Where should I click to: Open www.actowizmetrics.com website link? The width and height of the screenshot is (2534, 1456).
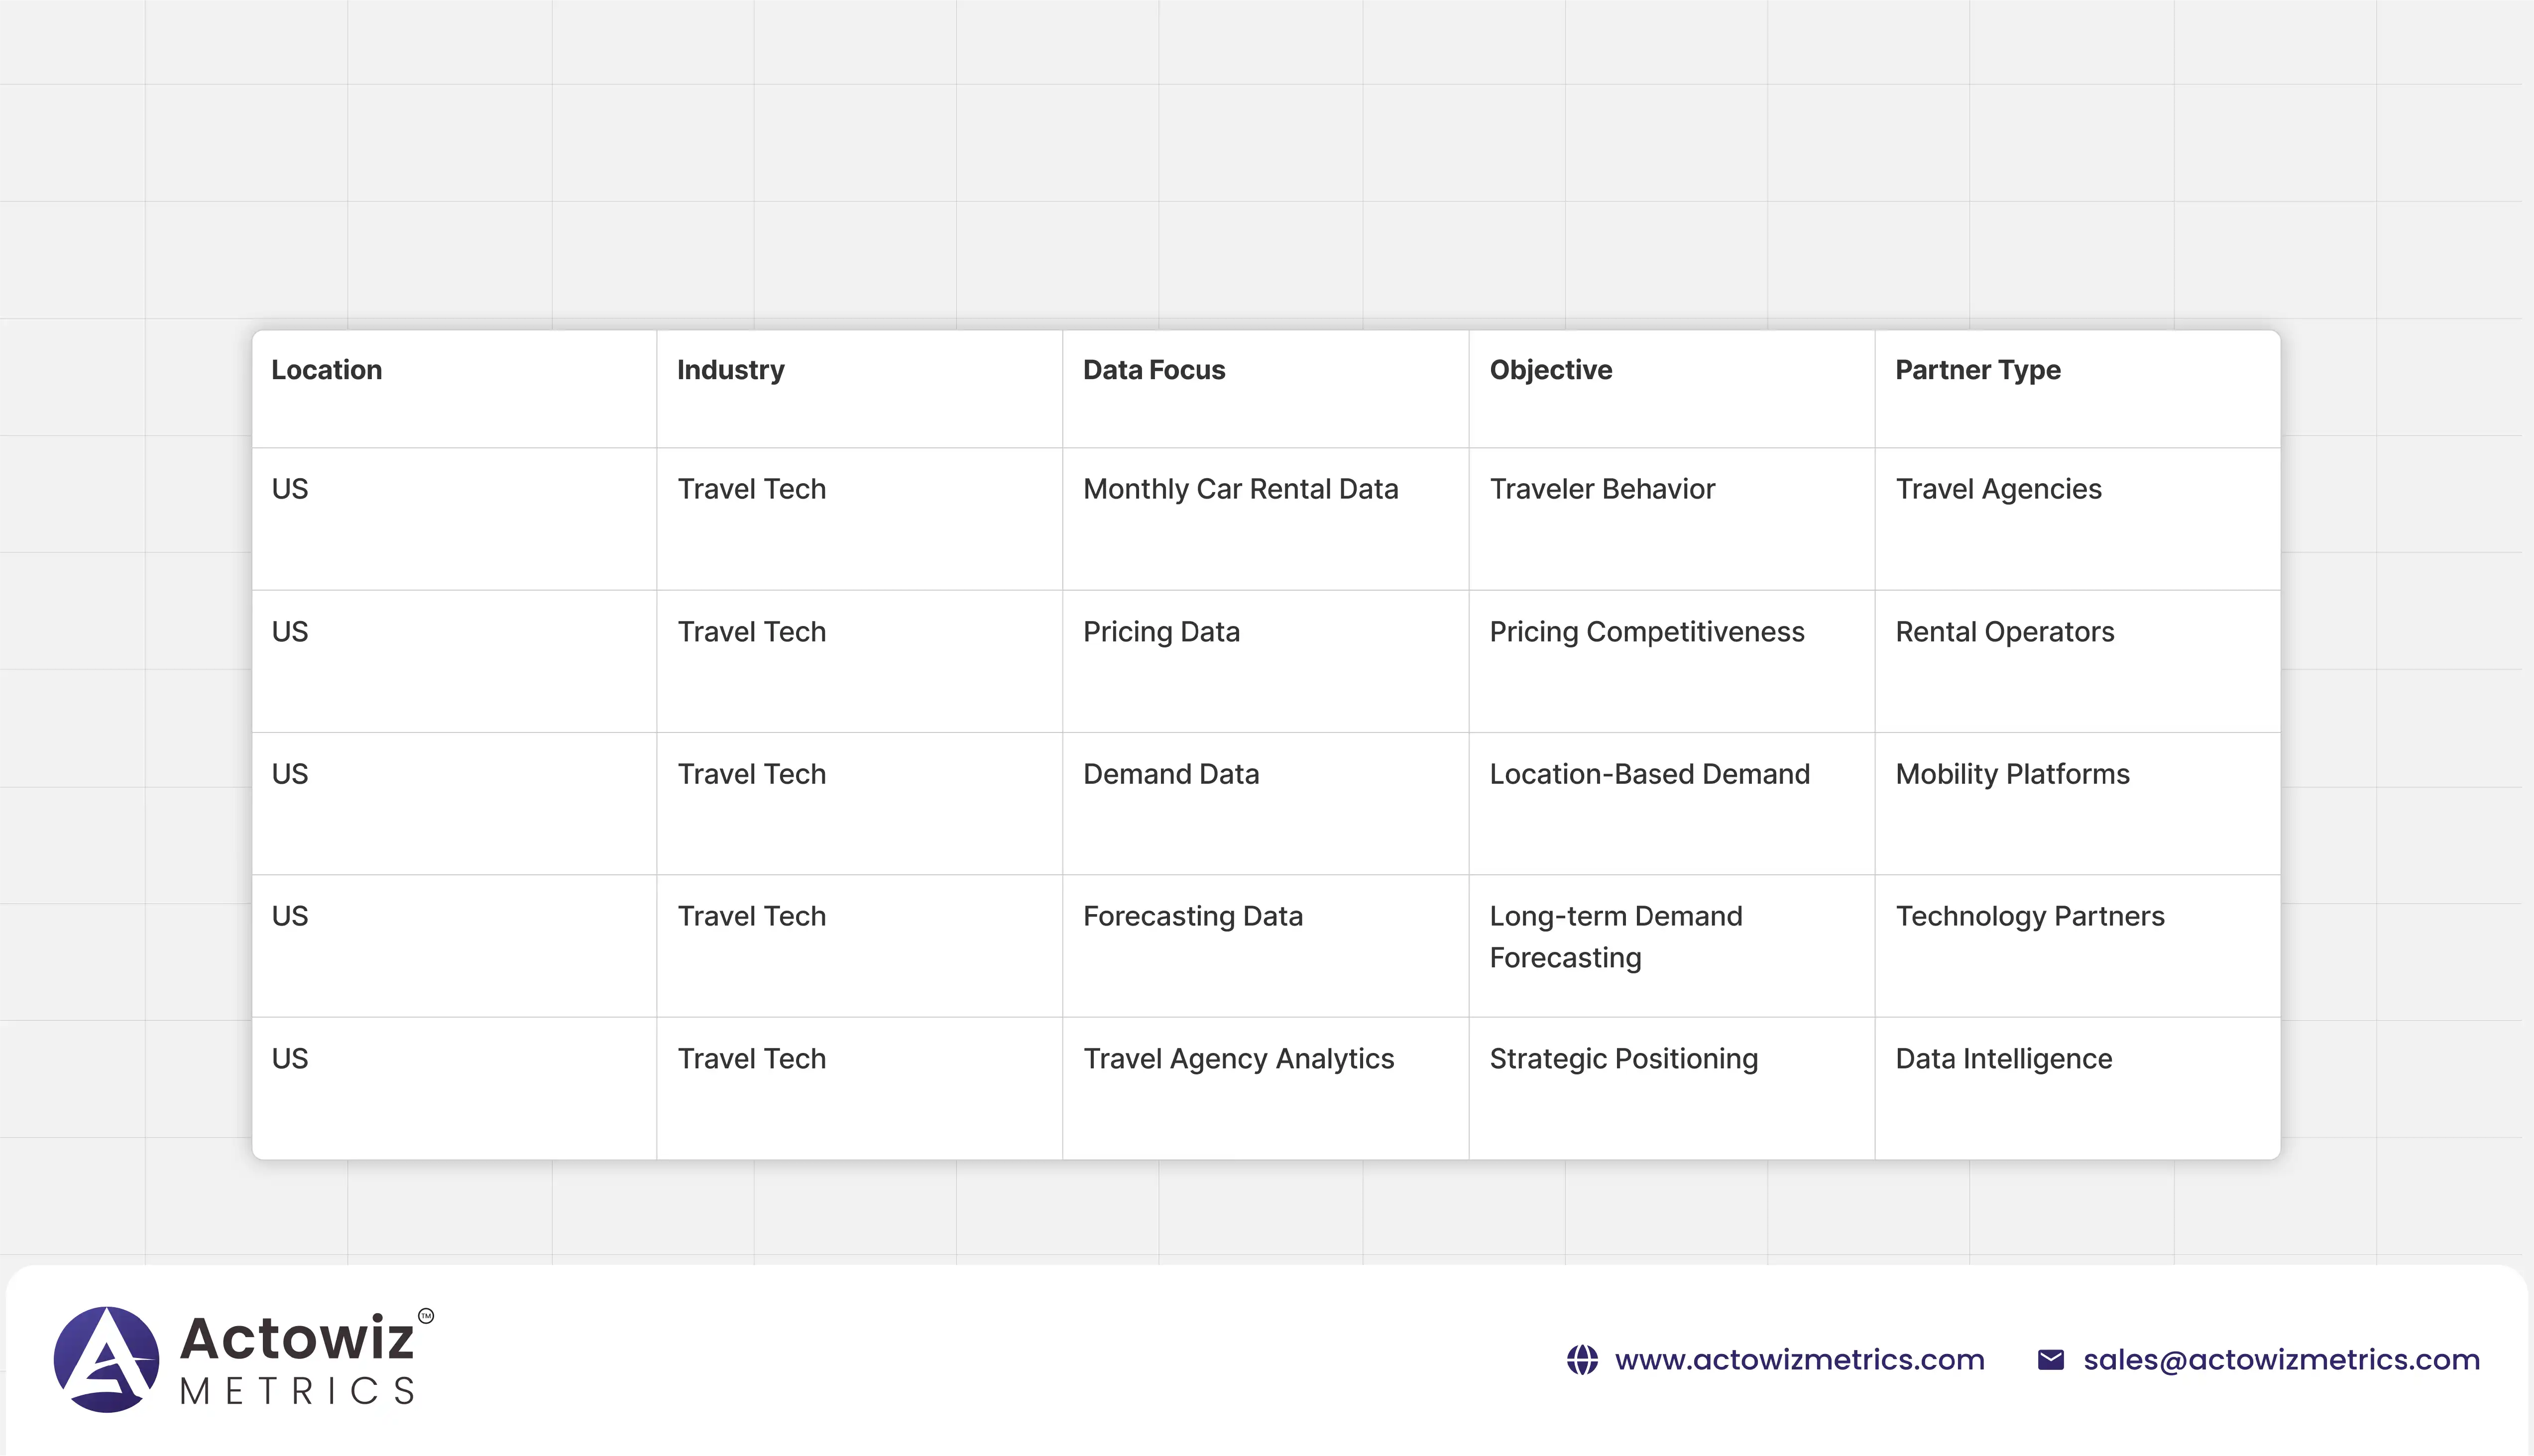1799,1360
